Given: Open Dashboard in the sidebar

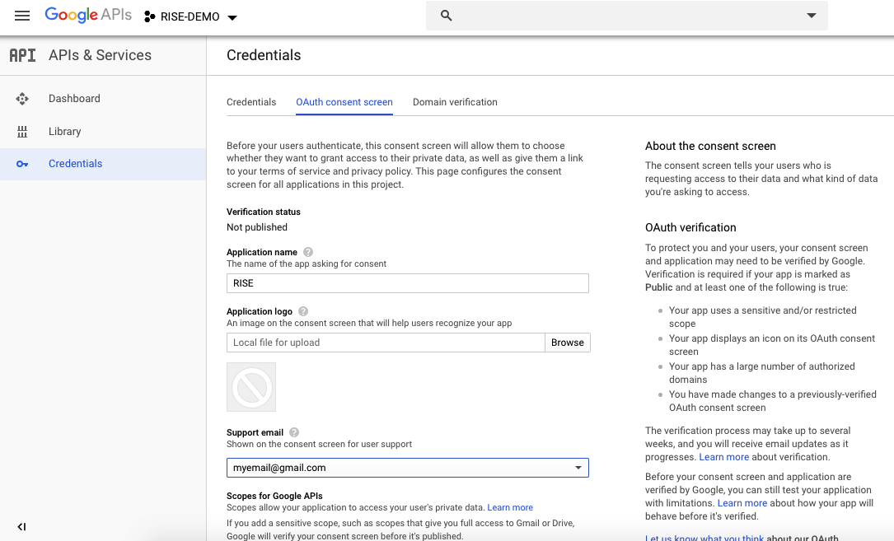Looking at the screenshot, I should (103, 99).
